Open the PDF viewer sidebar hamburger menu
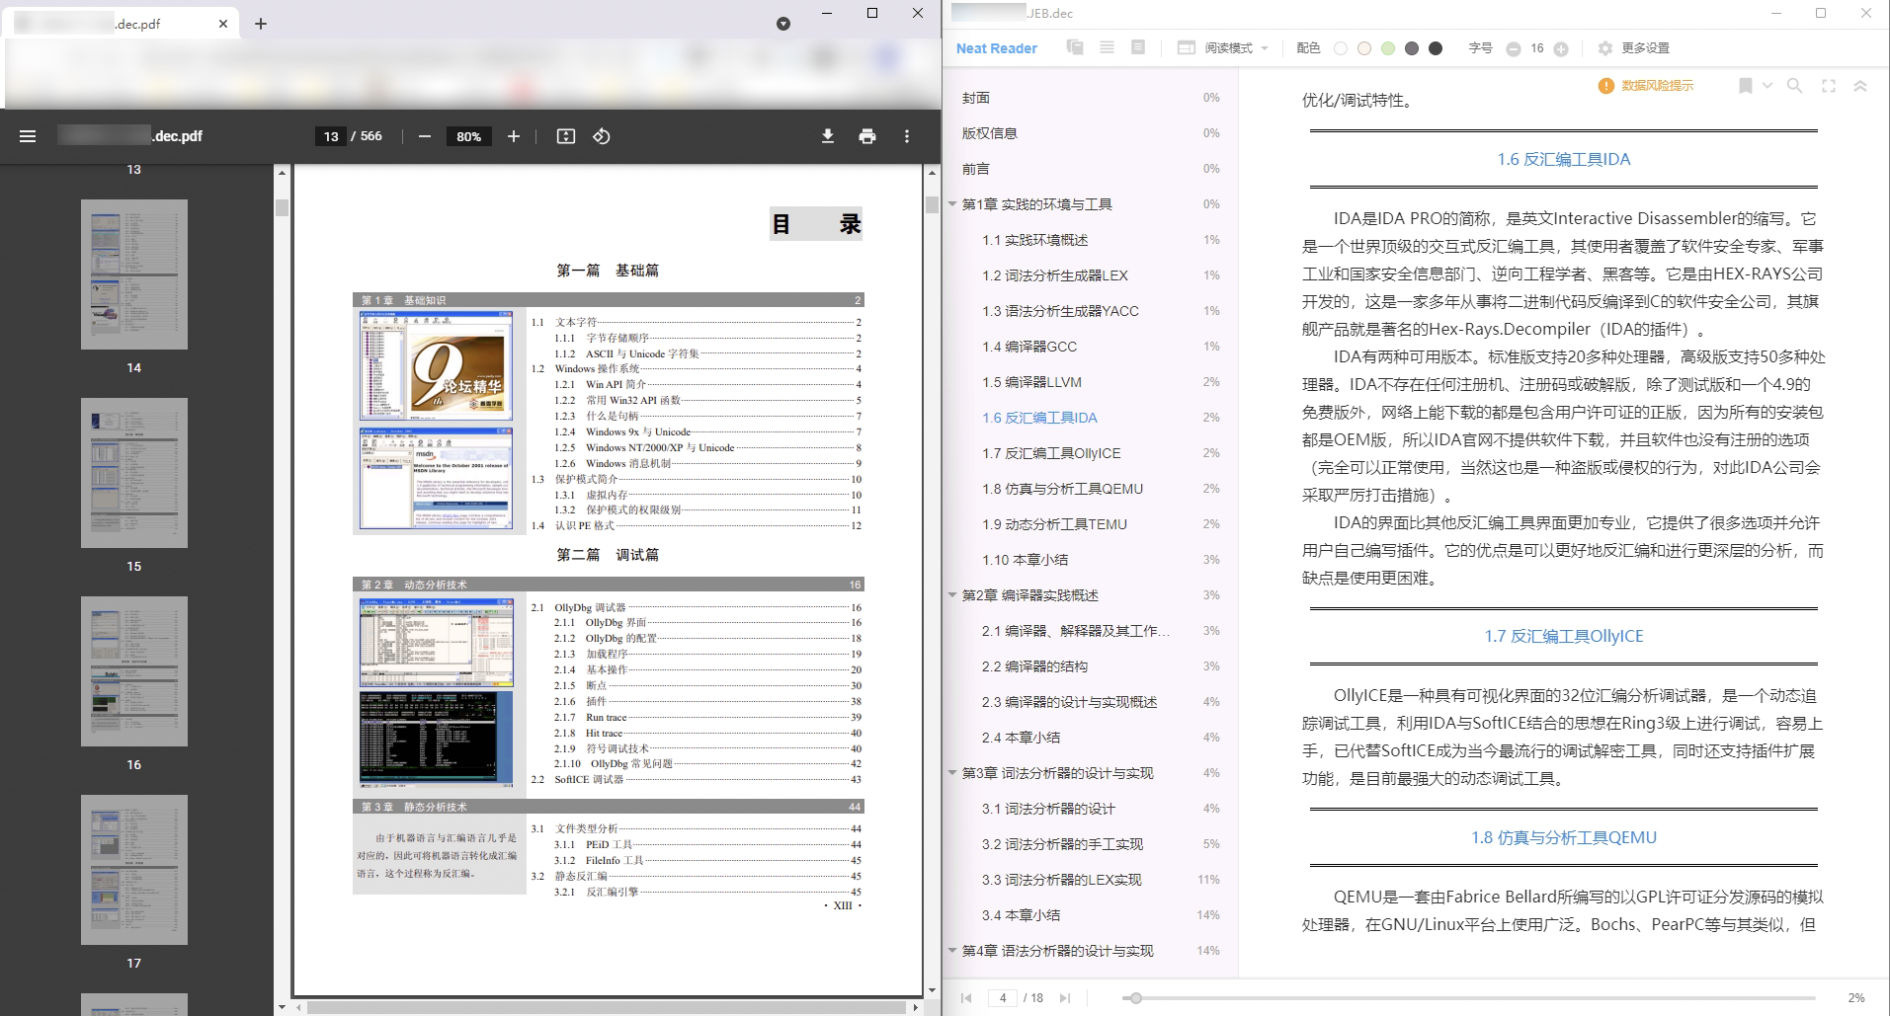This screenshot has height=1016, width=1890. [28, 136]
